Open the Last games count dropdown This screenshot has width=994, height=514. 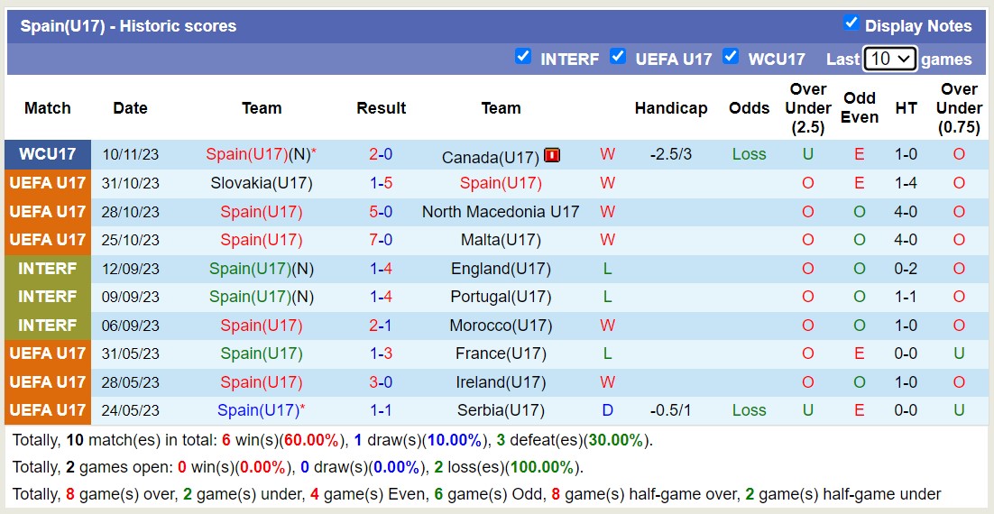click(x=889, y=59)
